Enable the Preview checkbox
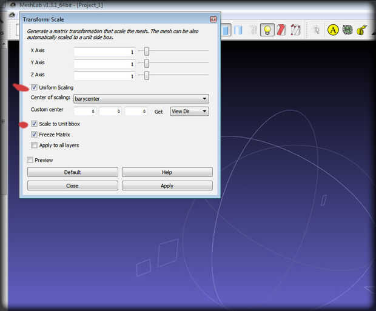Image resolution: width=376 pixels, height=311 pixels. pyautogui.click(x=30, y=160)
